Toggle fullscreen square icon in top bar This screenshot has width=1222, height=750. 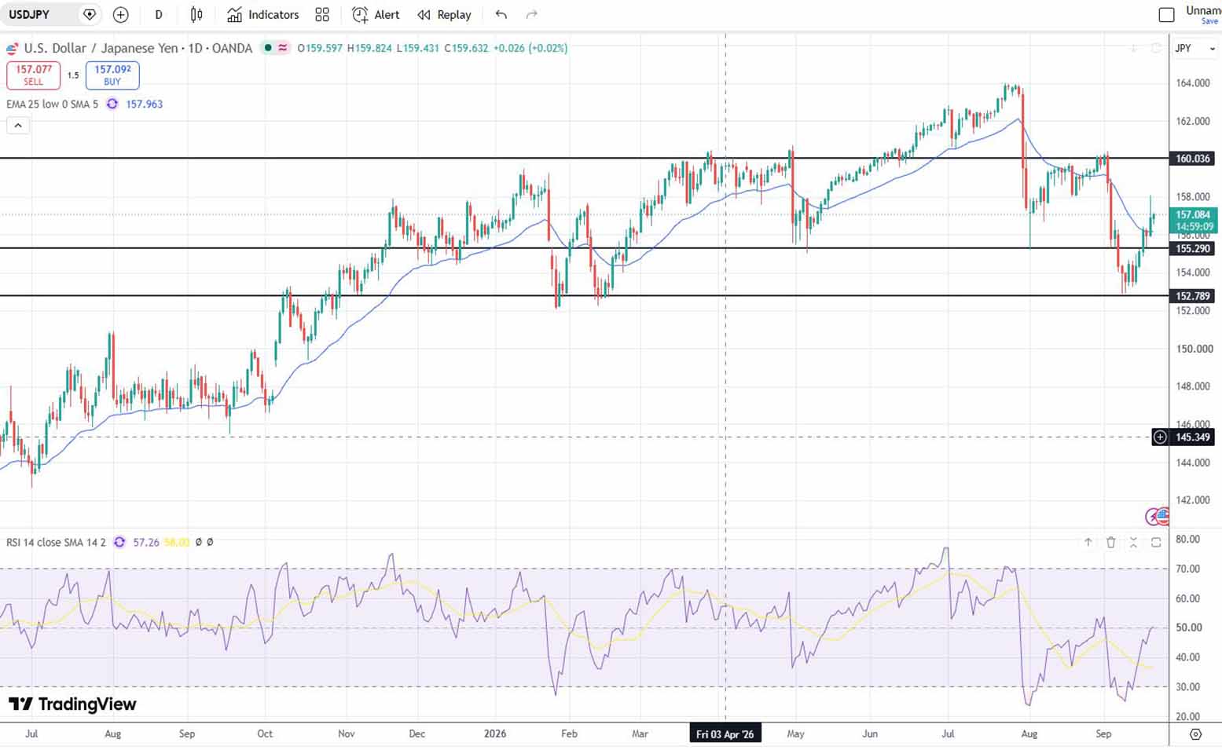point(1167,15)
